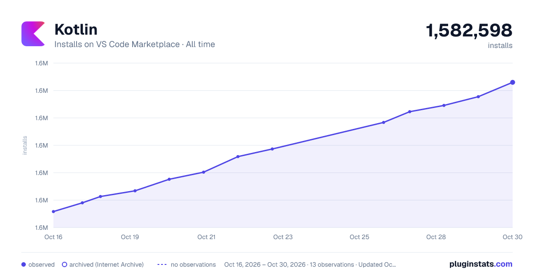Click the Installs on VS Code Marketplace subtitle
This screenshot has width=534, height=280.
tap(134, 44)
